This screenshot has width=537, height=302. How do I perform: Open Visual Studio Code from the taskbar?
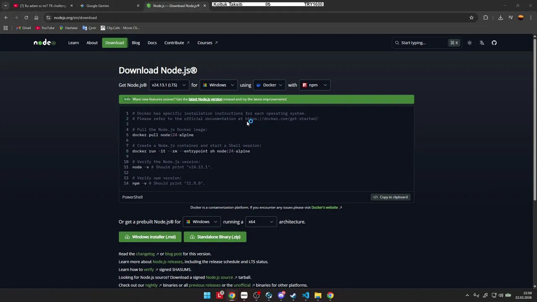pos(305,295)
